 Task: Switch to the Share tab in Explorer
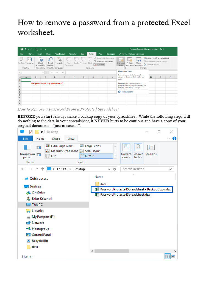(56, 139)
